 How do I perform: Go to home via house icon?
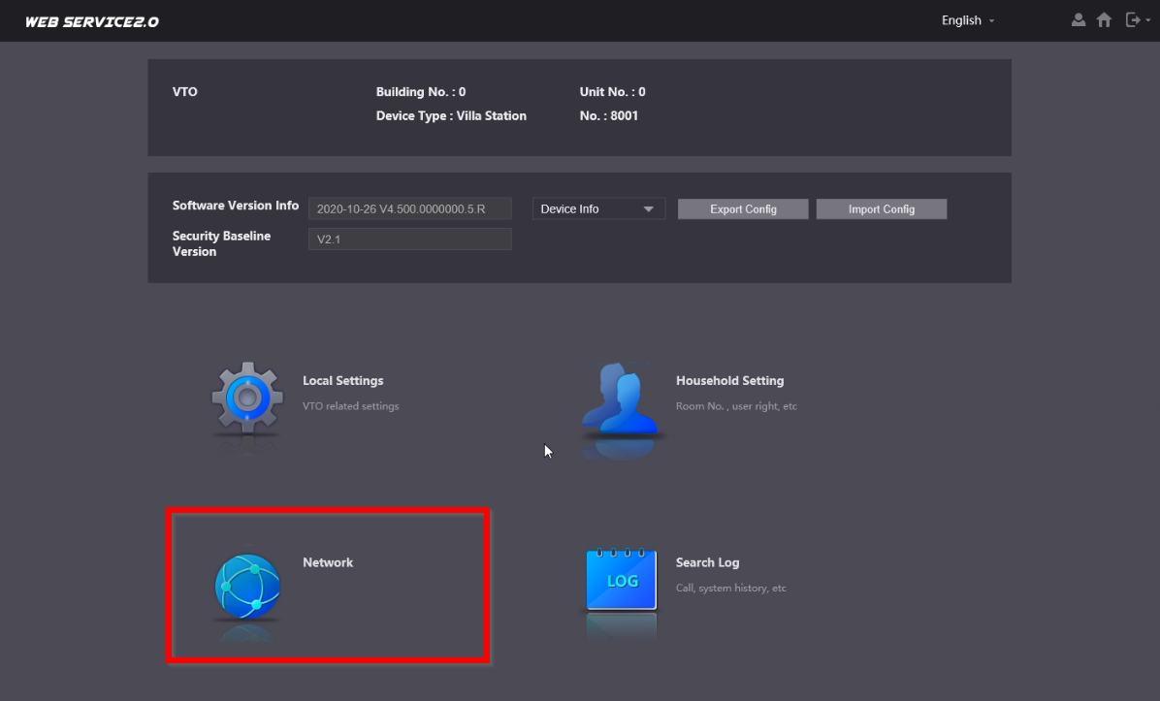1104,20
